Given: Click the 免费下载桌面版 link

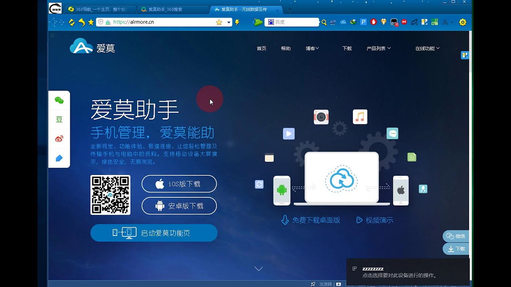Looking at the screenshot, I should point(311,220).
